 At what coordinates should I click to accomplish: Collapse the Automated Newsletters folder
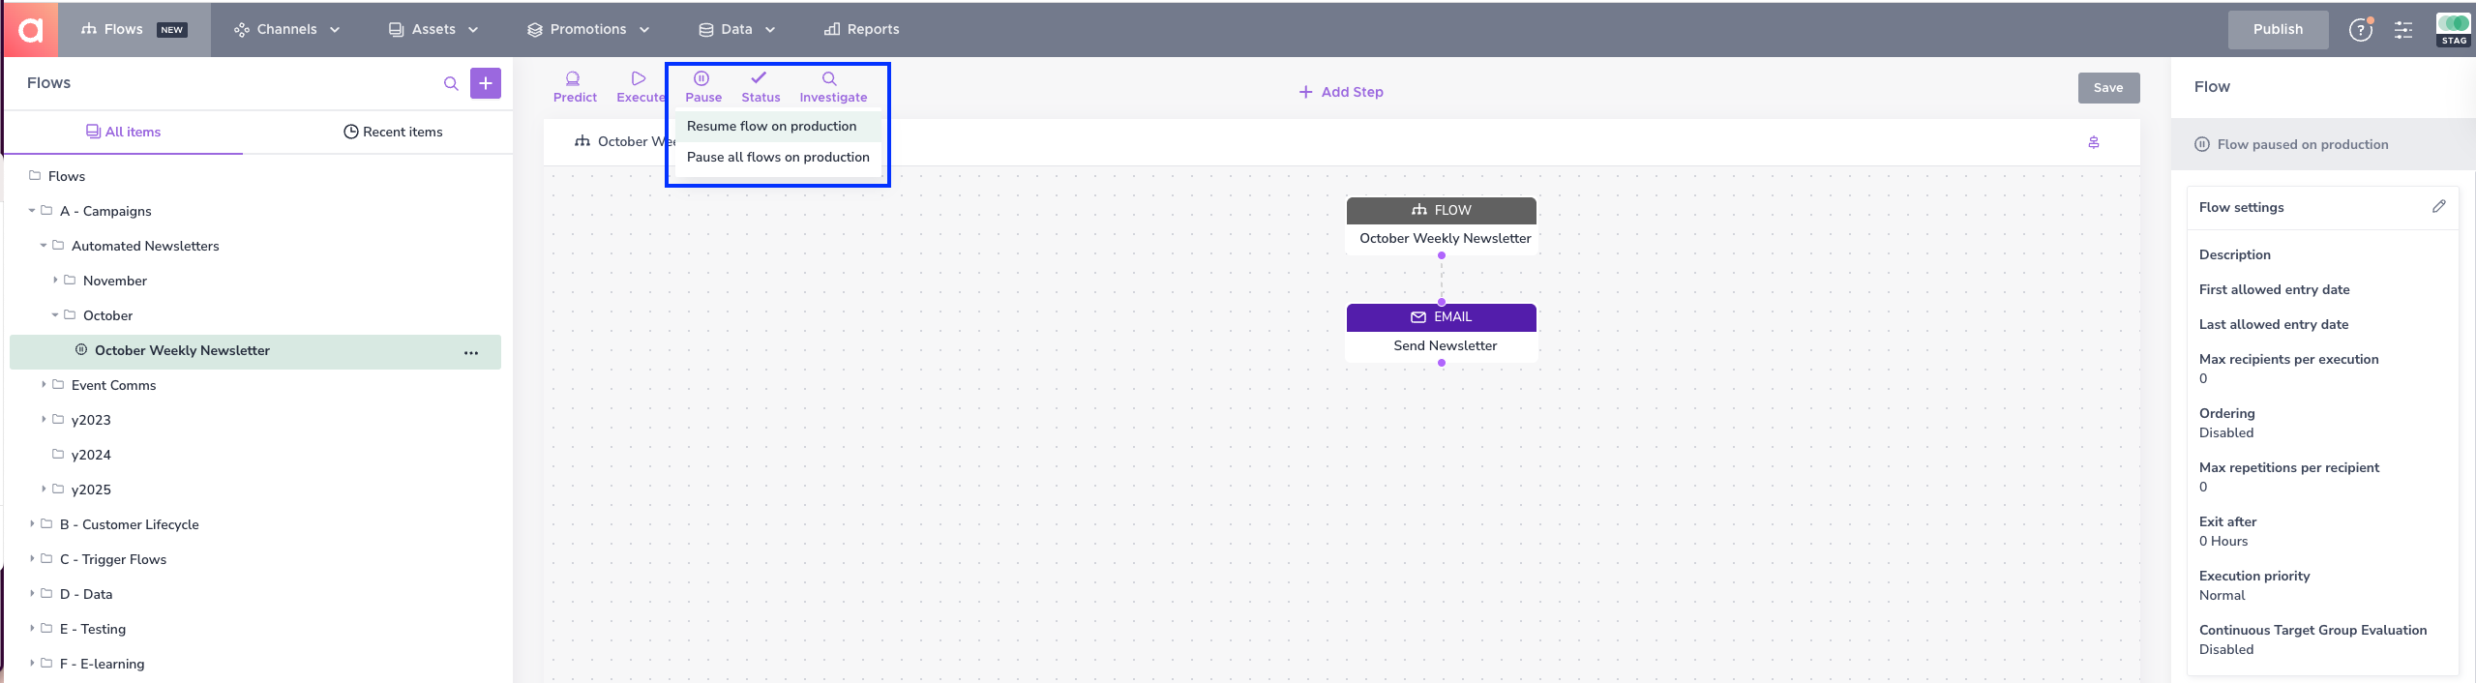pos(44,246)
